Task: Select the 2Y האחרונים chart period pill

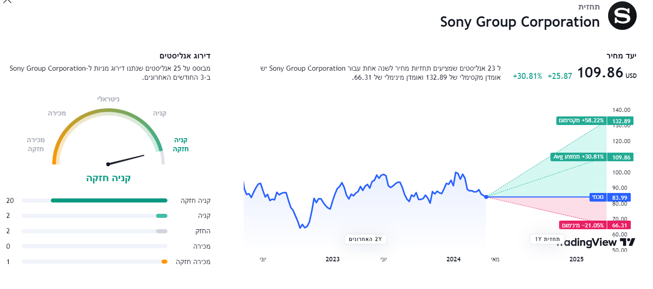Action: click(365, 239)
